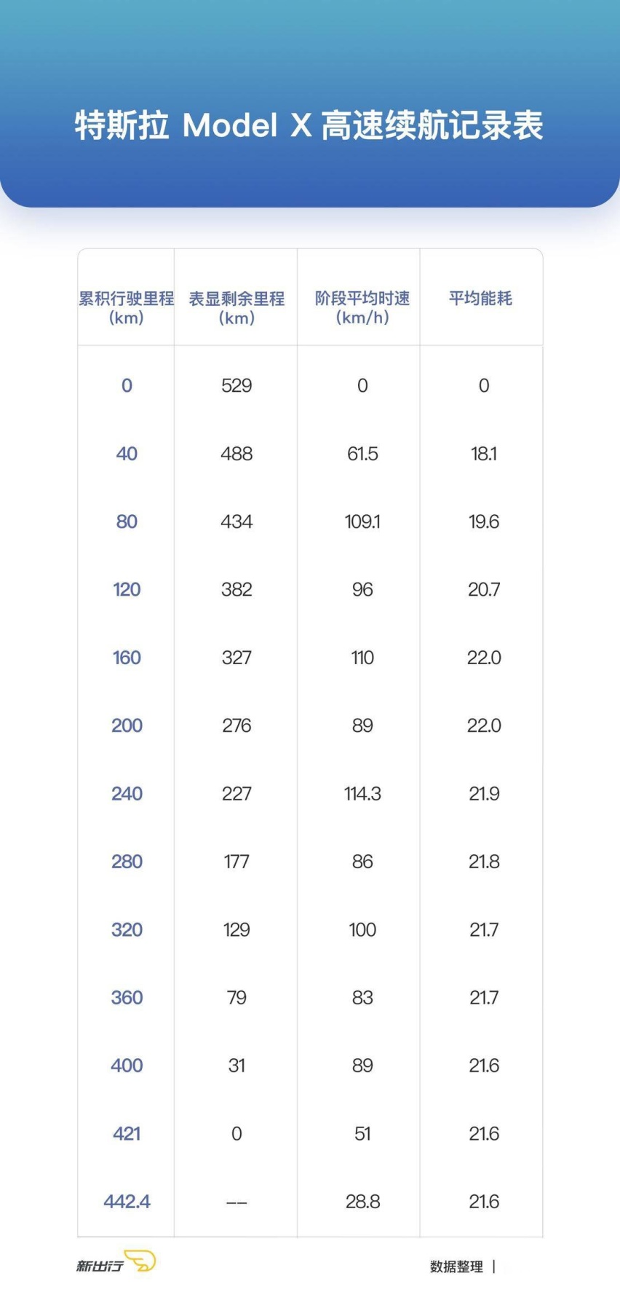Select the 数据整理 label at bottom right
This screenshot has height=1316, width=620.
pos(456,1266)
